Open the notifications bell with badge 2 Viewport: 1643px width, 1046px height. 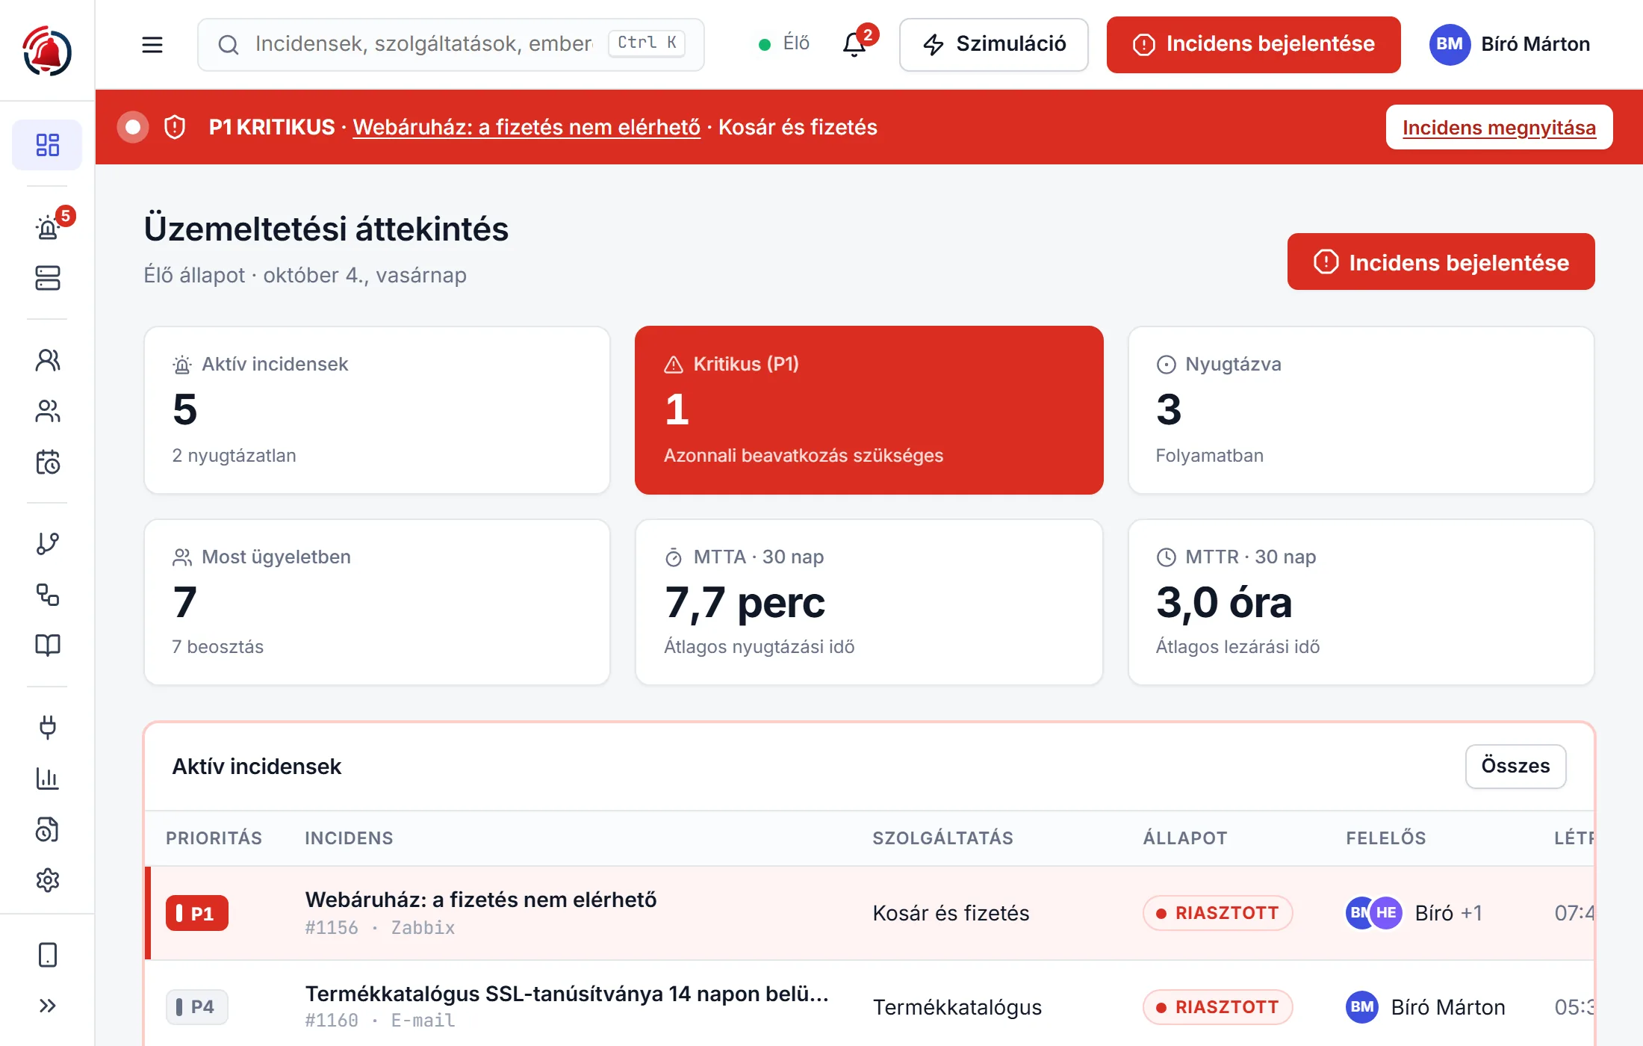click(855, 45)
